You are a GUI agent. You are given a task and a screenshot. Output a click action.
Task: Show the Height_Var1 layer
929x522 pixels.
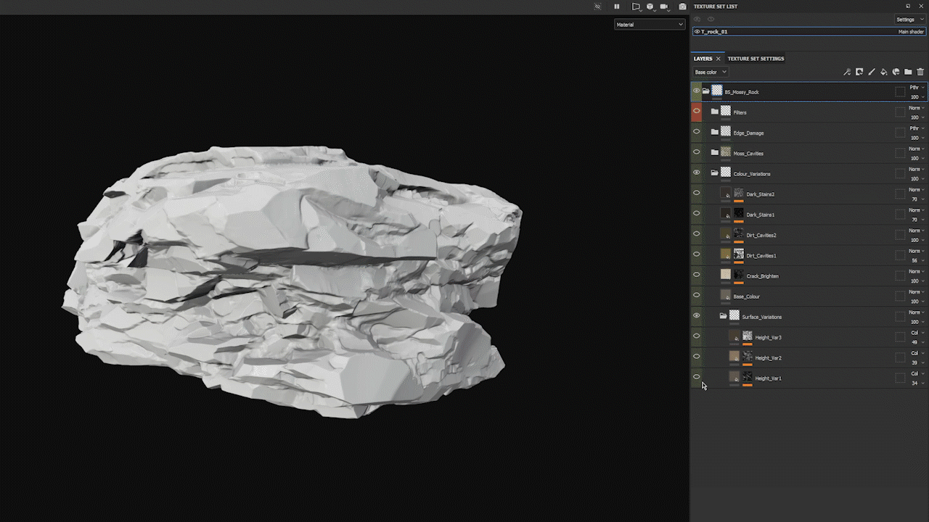(696, 377)
